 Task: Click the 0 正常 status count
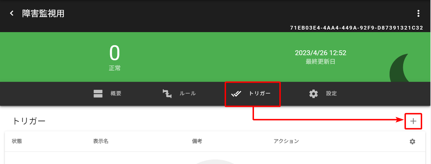click(115, 58)
